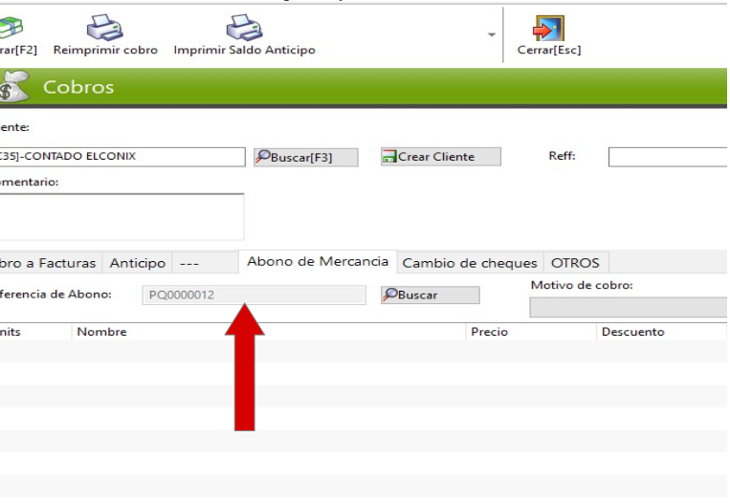This screenshot has height=503, width=730.
Task: Switch to the Anticipo tab
Action: tap(138, 263)
